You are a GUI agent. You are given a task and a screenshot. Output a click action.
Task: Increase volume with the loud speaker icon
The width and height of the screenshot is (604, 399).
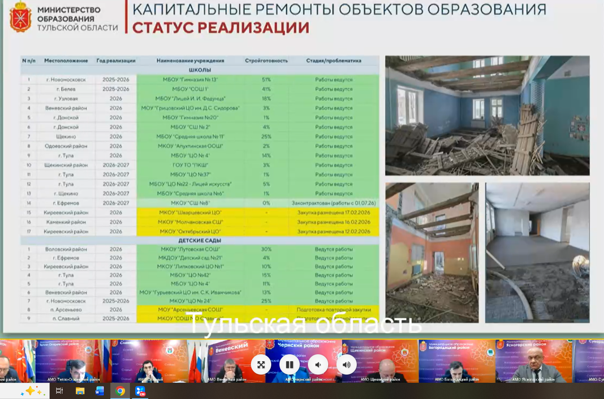coord(346,364)
